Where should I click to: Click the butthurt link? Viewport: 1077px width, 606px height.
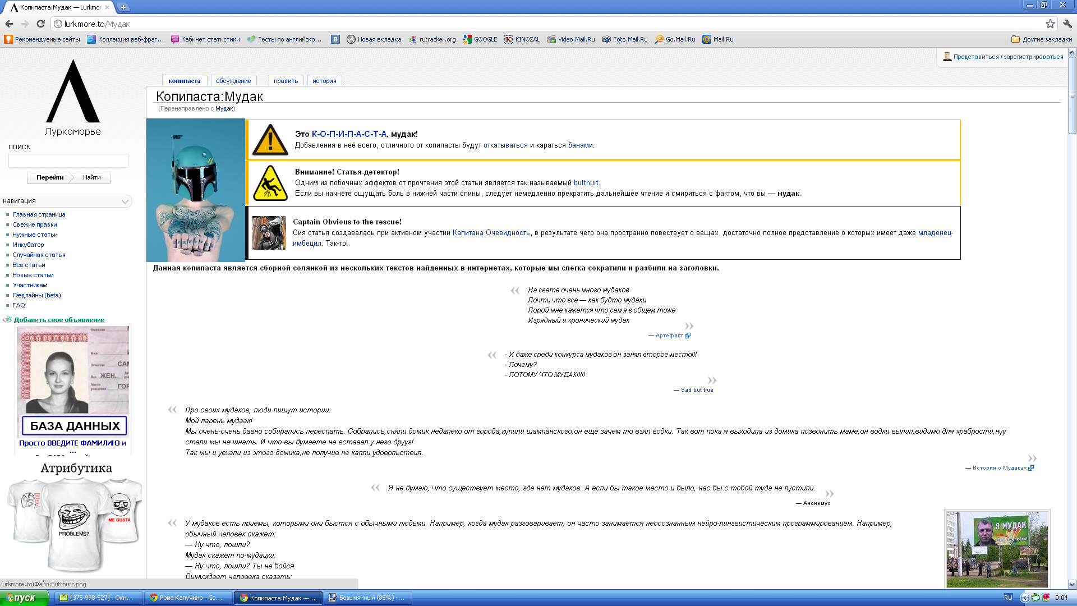coord(586,183)
